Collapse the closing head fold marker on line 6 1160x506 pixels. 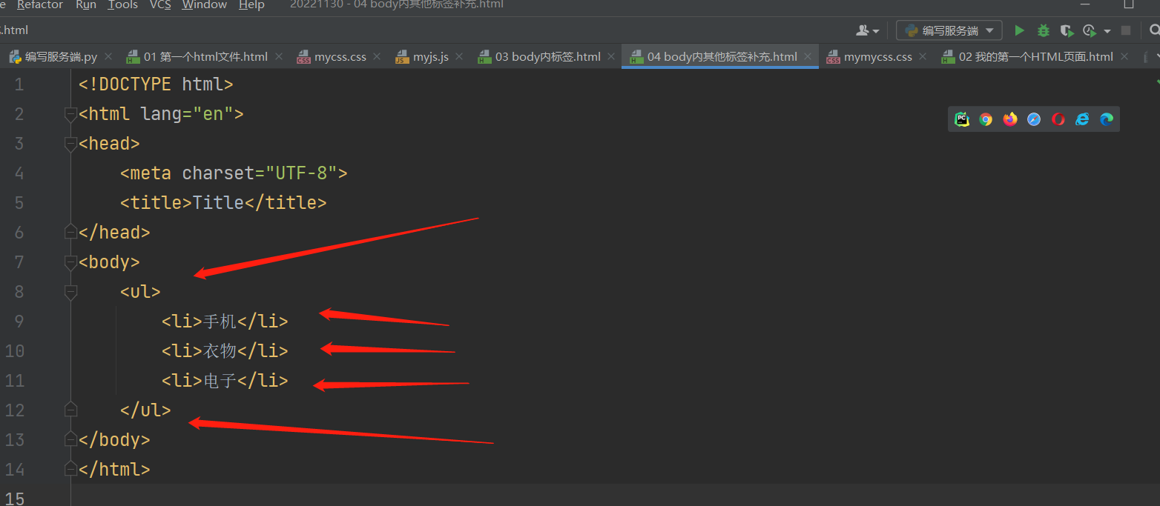(x=70, y=233)
